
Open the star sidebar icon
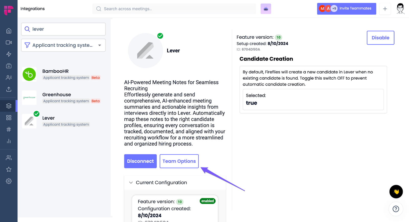(9, 169)
